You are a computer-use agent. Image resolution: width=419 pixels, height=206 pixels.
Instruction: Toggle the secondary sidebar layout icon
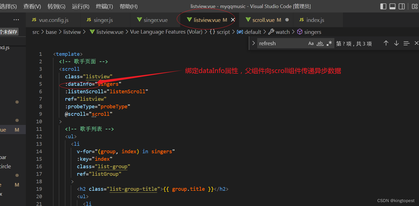coord(402,6)
